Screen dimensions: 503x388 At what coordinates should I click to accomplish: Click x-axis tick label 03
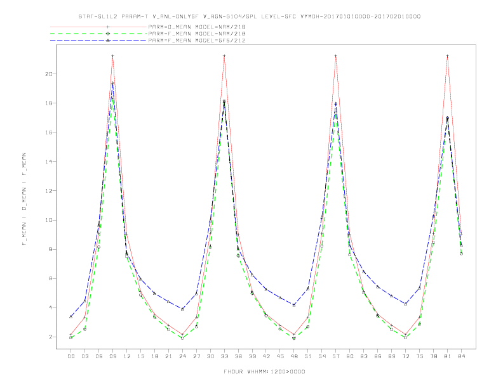(x=84, y=356)
